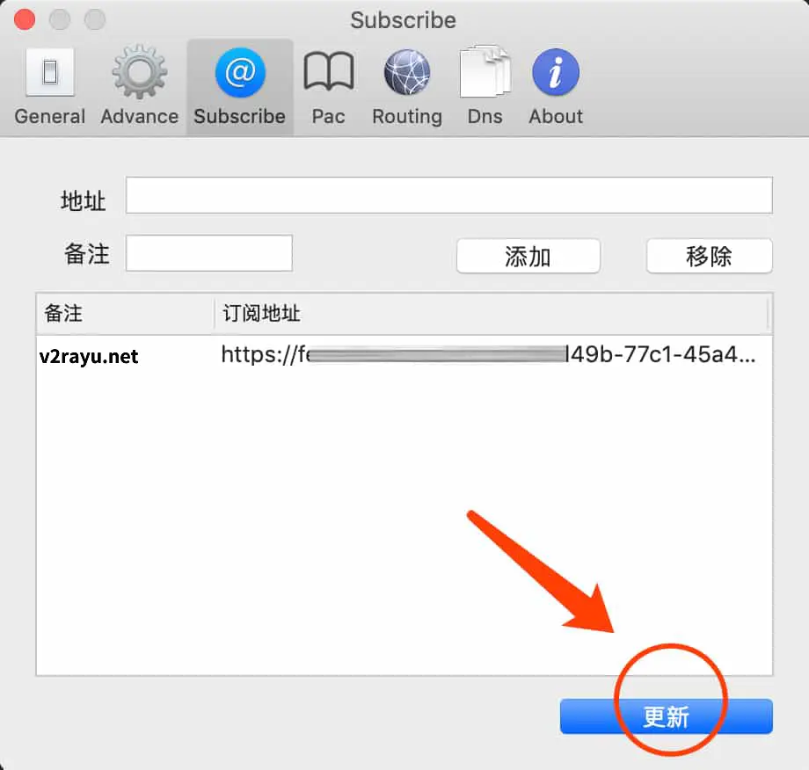Click the 添加 (add) button
The width and height of the screenshot is (809, 770).
(528, 256)
